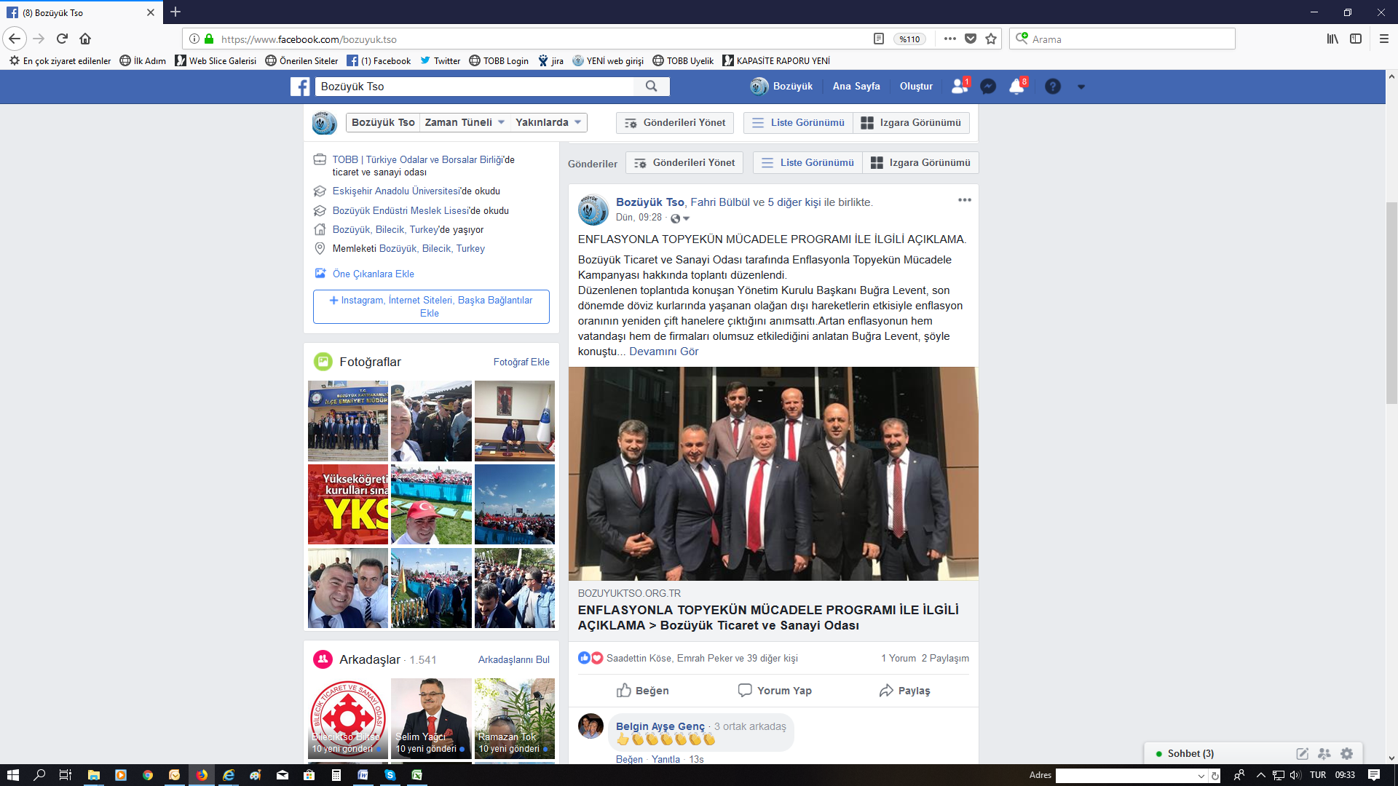Open Sohbet (3) chat bar
Viewport: 1398px width, 786px height.
(x=1190, y=753)
